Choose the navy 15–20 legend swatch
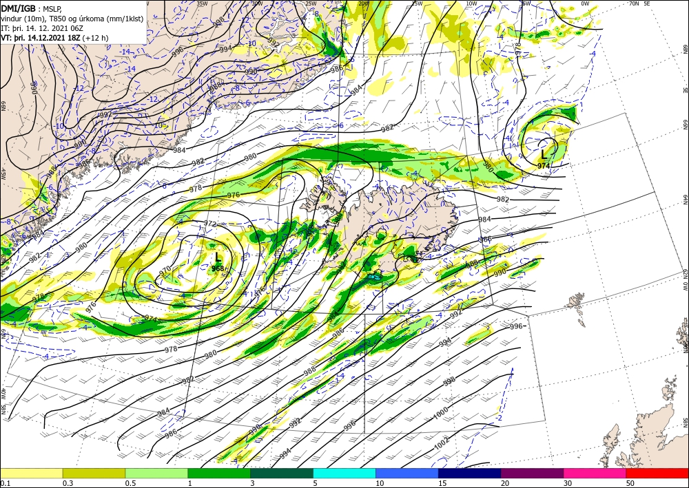Screen dimensions: 689x488 coord(470,473)
